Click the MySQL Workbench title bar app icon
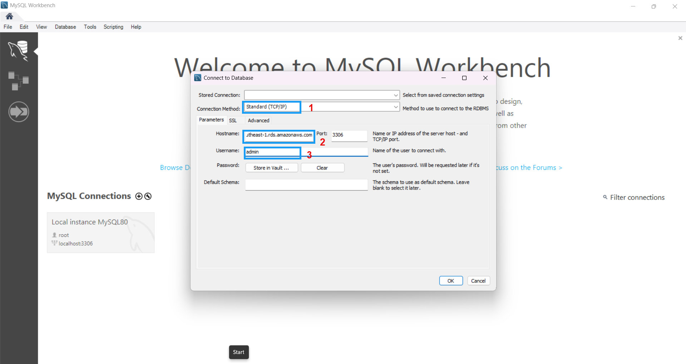The image size is (686, 364). 4,5
